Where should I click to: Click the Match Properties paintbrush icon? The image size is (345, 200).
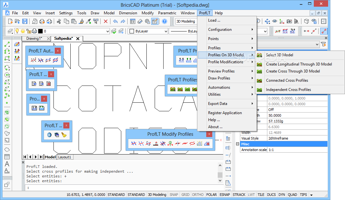point(81,21)
